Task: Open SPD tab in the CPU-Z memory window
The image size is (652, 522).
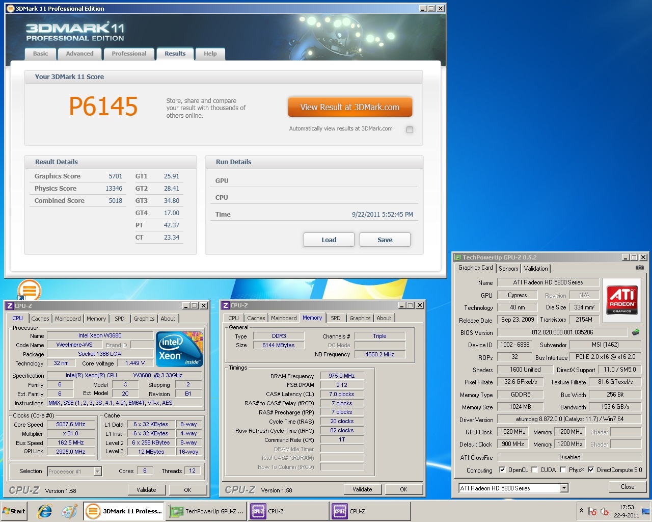Action: (x=336, y=318)
